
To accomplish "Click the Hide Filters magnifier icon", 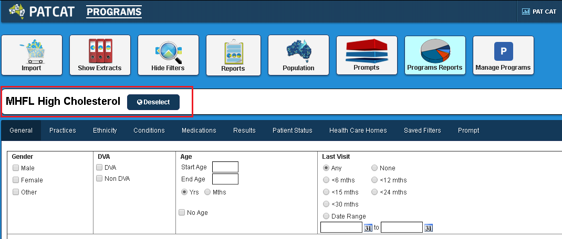I will click(x=168, y=55).
